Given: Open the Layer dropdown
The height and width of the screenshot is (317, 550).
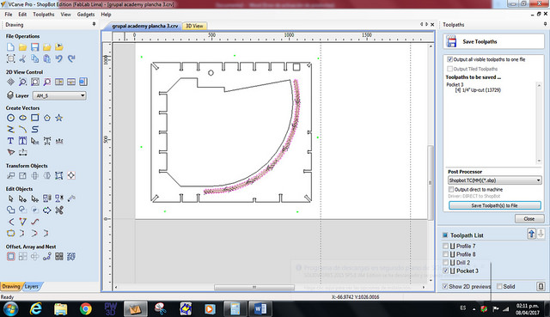Looking at the screenshot, I should coord(59,95).
